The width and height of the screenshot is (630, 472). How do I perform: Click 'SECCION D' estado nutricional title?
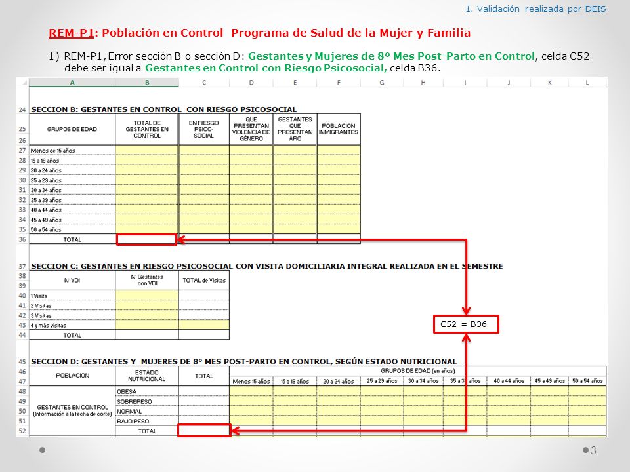tap(244, 361)
